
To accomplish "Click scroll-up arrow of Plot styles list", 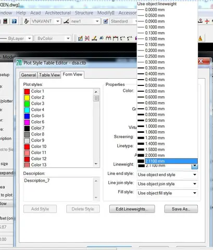I will 96,92.
